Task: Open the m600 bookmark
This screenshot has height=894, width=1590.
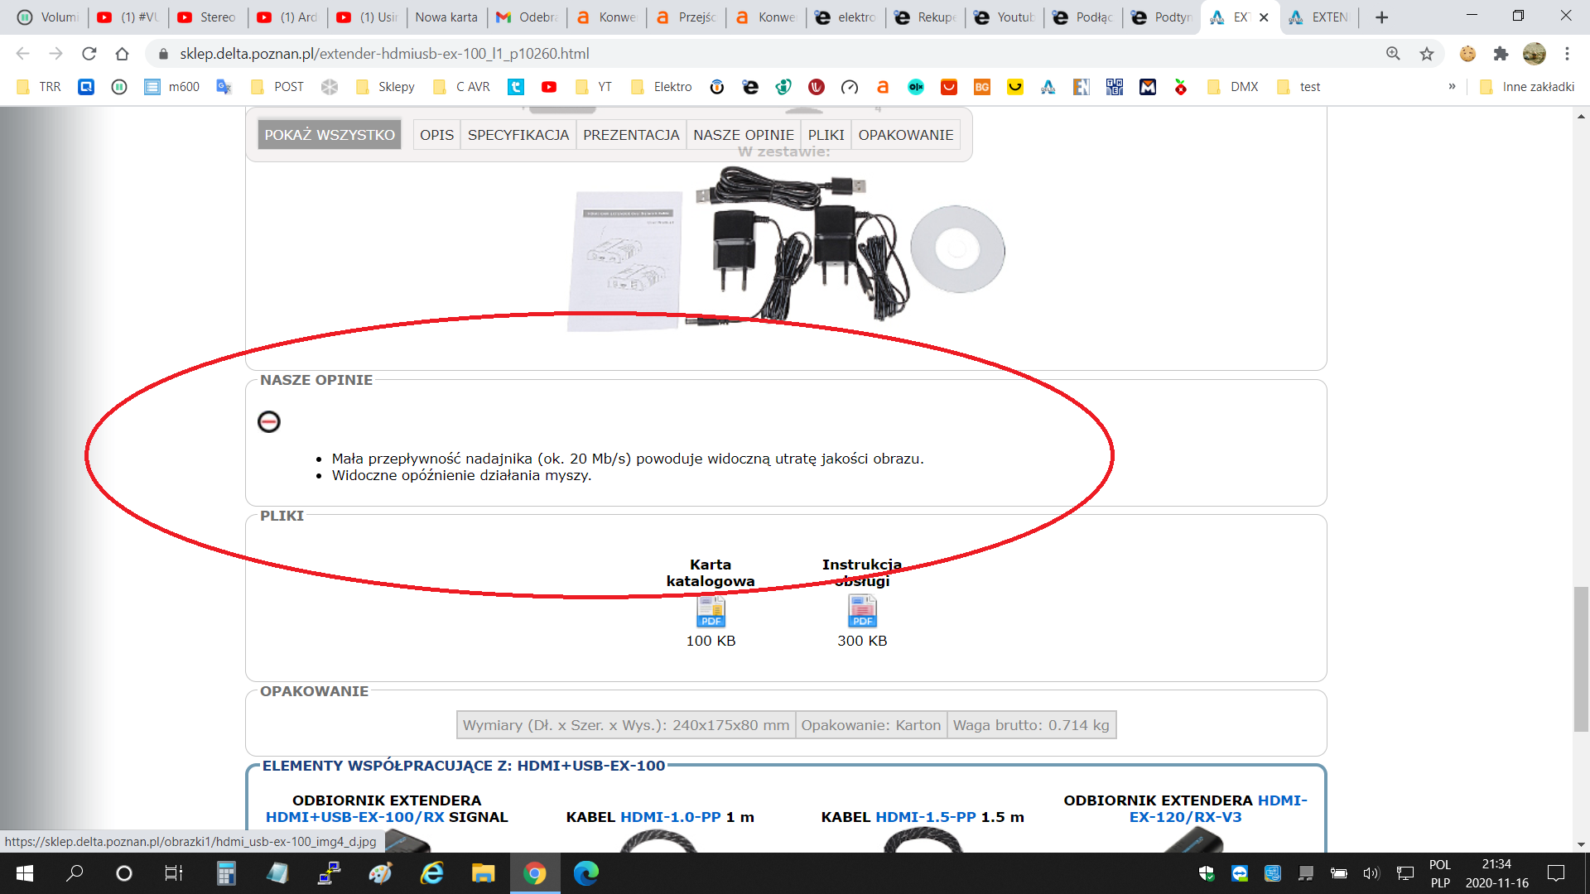Action: coord(172,87)
